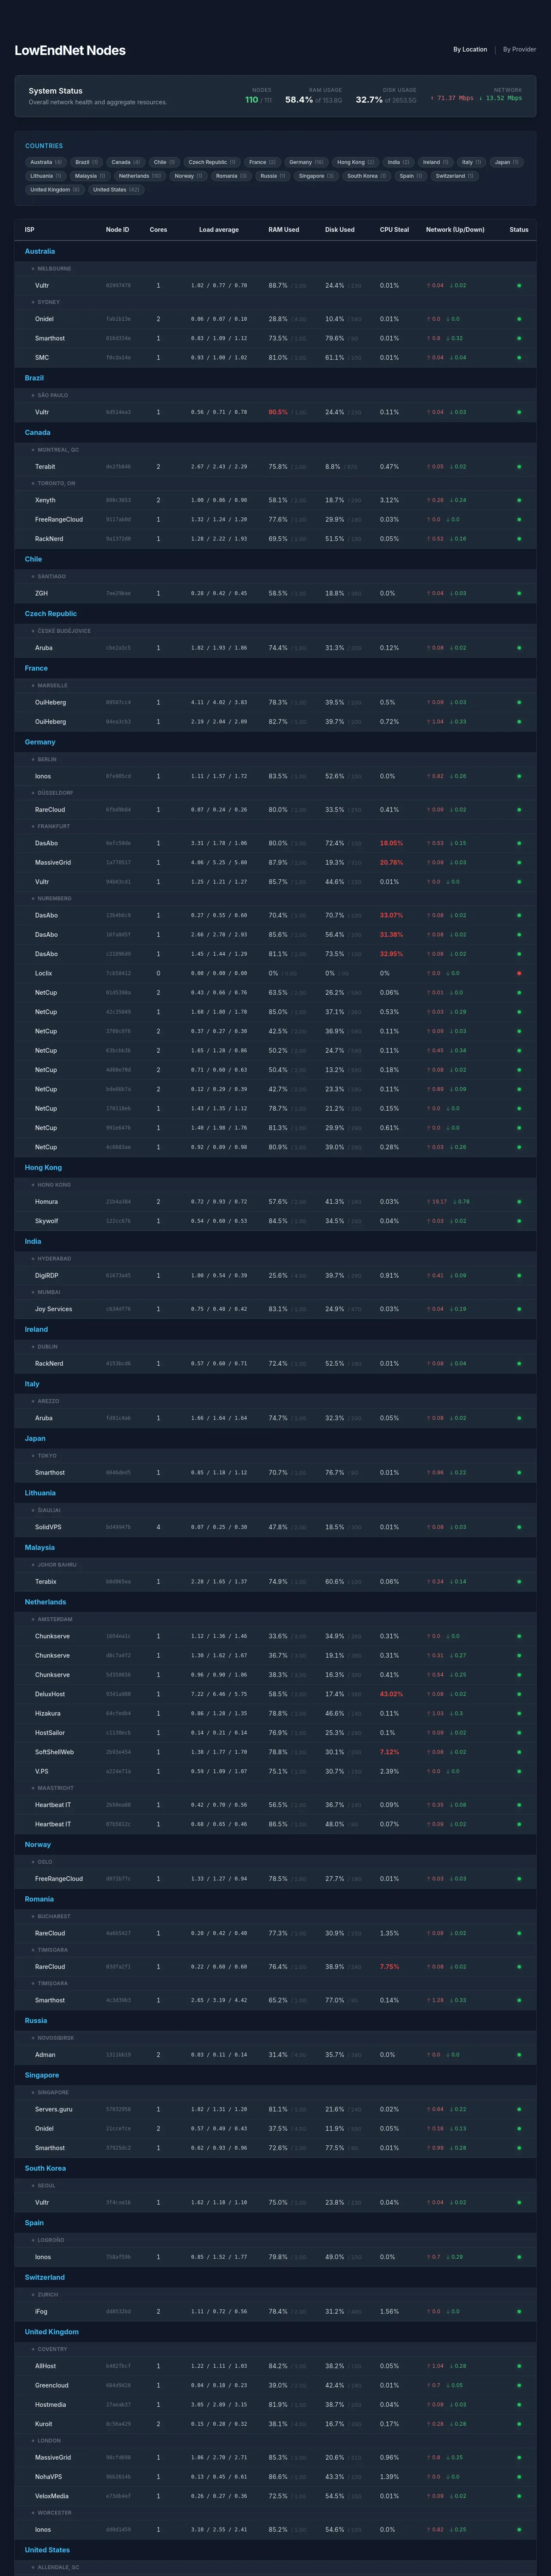The width and height of the screenshot is (551, 2576).
Task: Click the Joy Services status indicator
Action: (x=519, y=1309)
